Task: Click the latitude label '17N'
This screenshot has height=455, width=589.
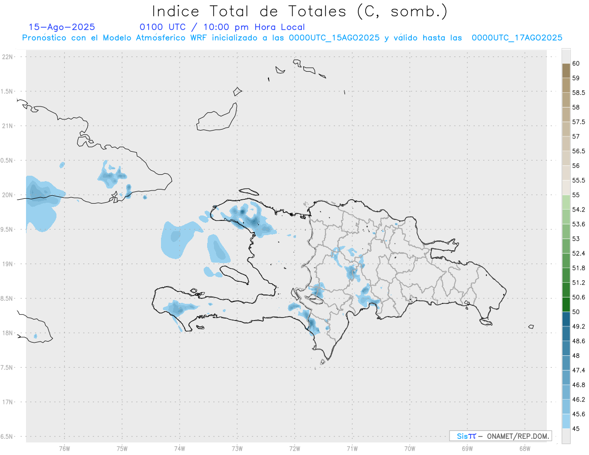Action: click(x=8, y=402)
